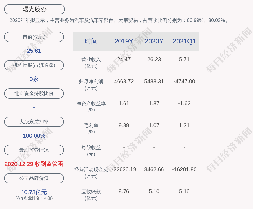This screenshot has height=209, width=253.
Task: Click cash flow value -22636.19
Action: click(124, 170)
